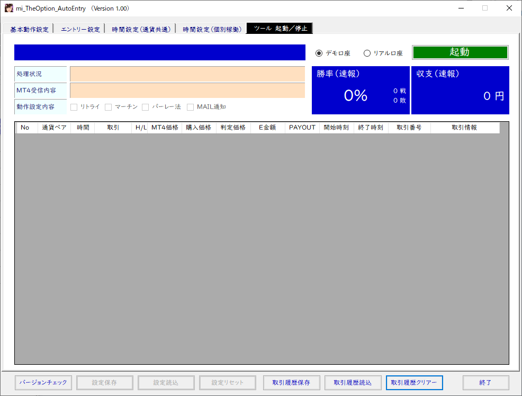Viewport: 522px width, 396px height.
Task: Click the MT4受信内容 field
Action: click(x=187, y=91)
